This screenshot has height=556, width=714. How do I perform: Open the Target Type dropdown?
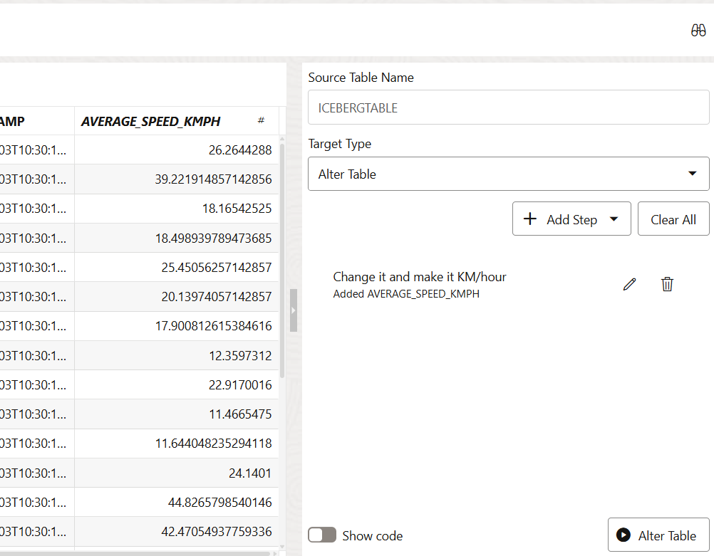(x=507, y=174)
